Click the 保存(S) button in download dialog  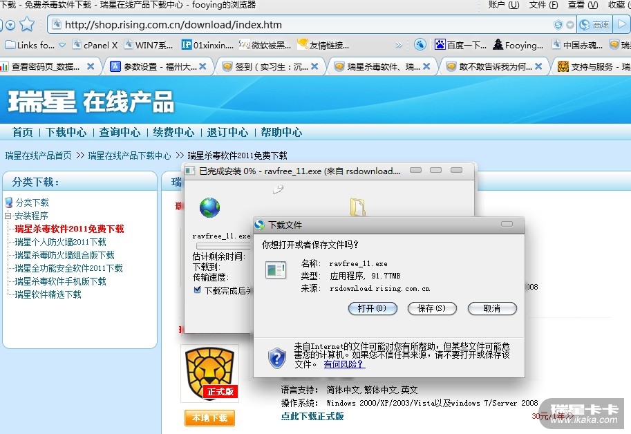click(432, 308)
